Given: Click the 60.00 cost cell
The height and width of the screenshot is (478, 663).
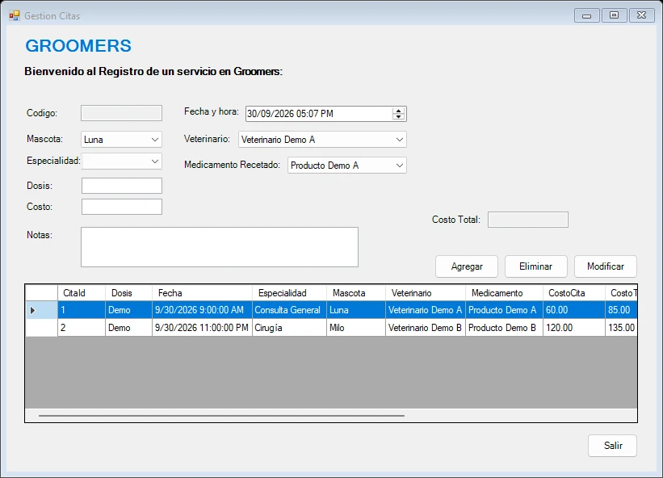Looking at the screenshot, I should click(x=574, y=310).
